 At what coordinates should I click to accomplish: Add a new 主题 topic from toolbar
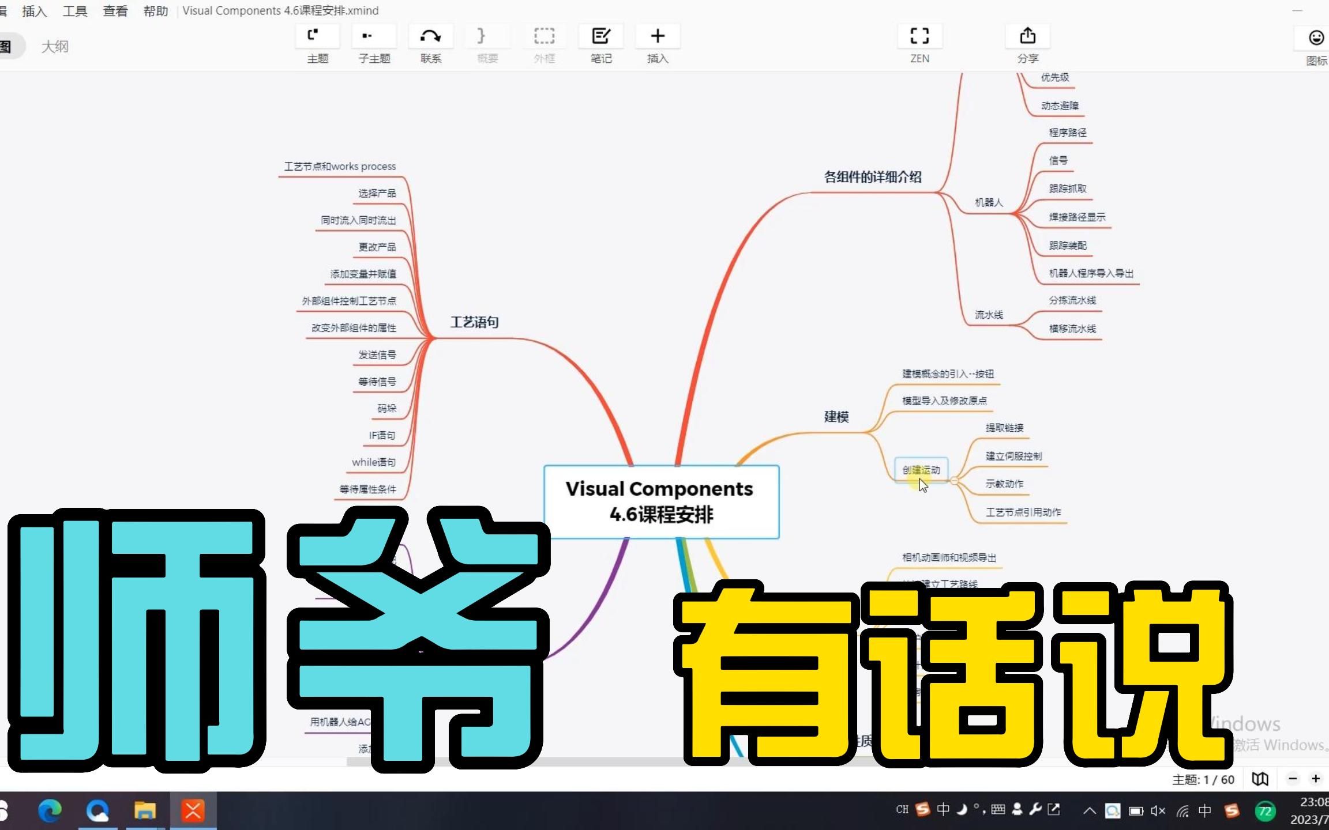tap(317, 44)
